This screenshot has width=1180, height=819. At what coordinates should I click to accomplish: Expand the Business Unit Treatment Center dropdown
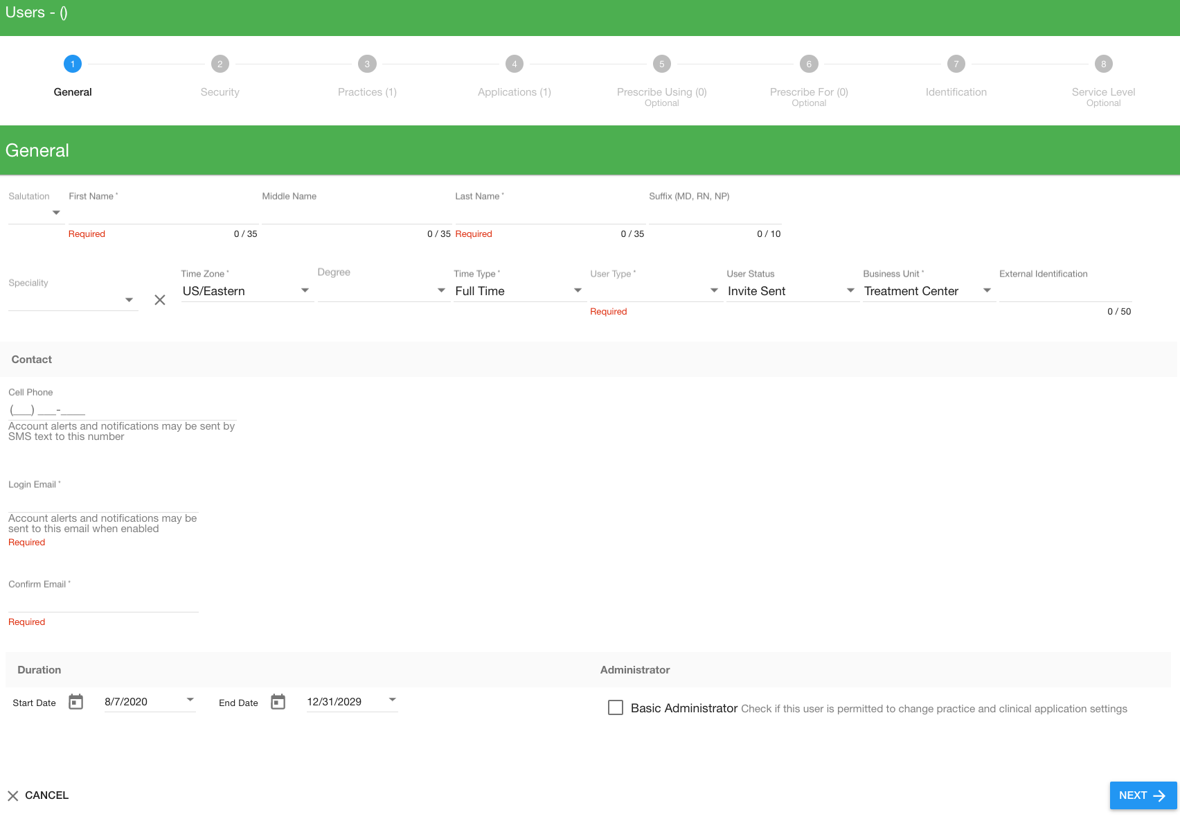click(x=929, y=291)
